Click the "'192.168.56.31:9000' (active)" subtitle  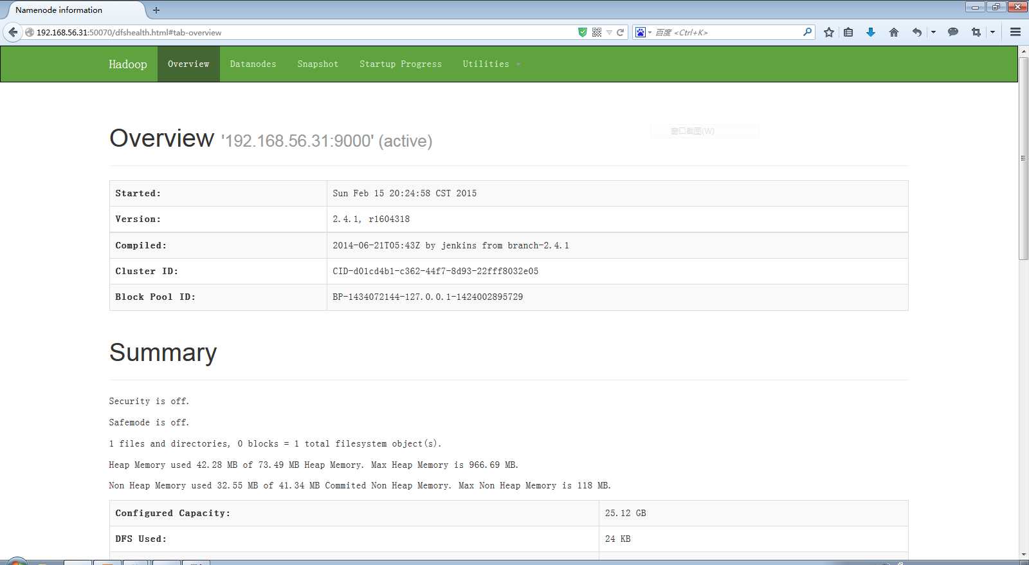(x=327, y=141)
